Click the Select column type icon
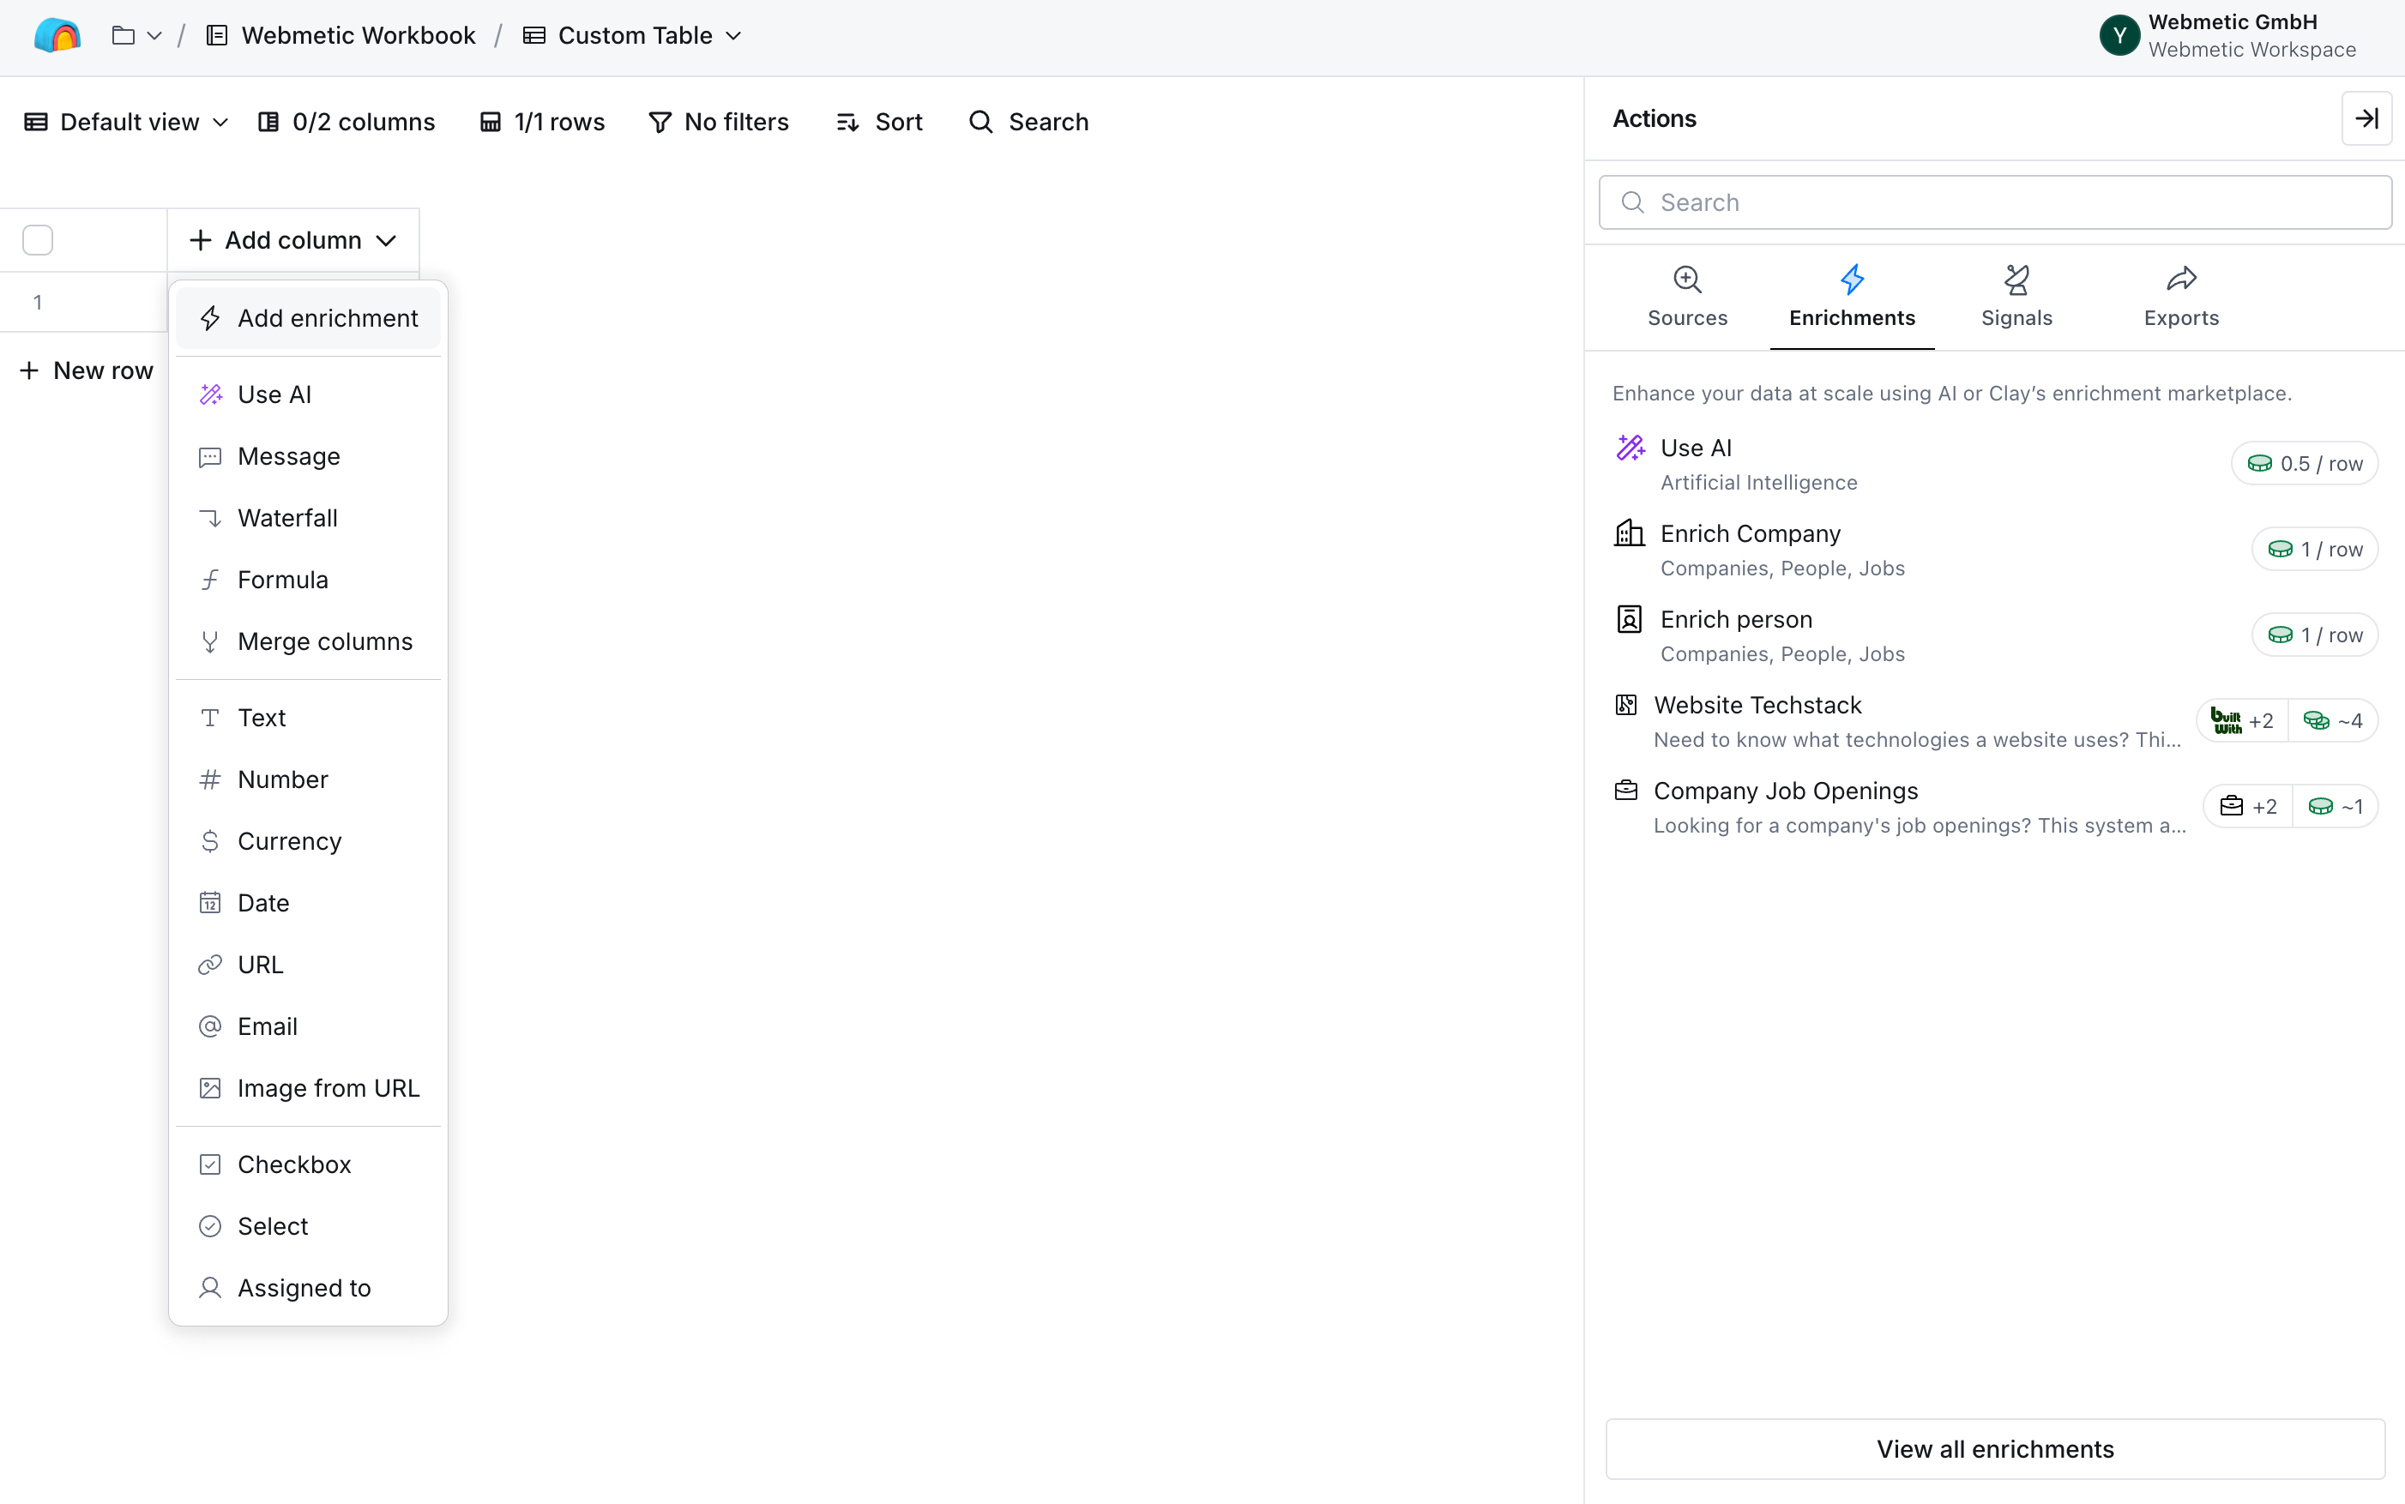The image size is (2405, 1504). pyautogui.click(x=210, y=1226)
